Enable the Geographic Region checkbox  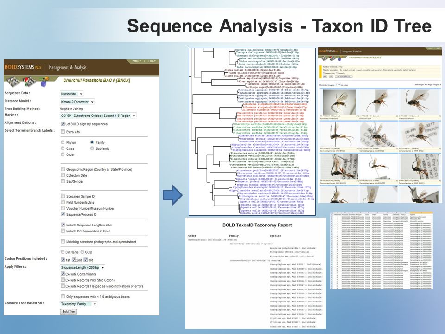(63, 169)
